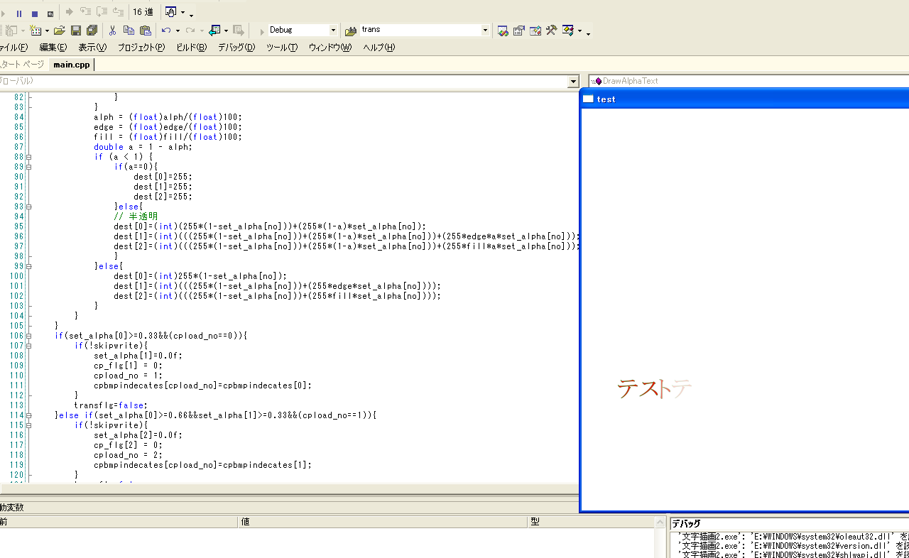The width and height of the screenshot is (909, 558).
Task: Collapse the else block at line 99
Action: click(x=29, y=266)
